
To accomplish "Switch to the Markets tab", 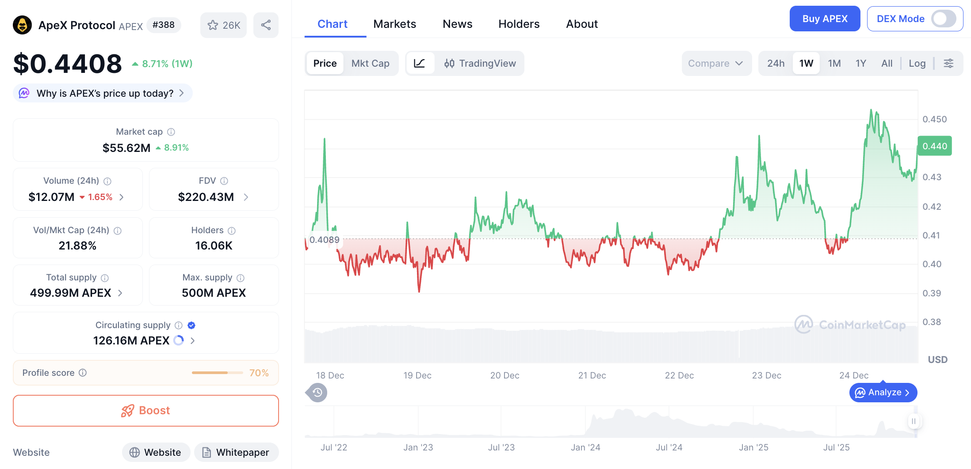I will coord(394,24).
